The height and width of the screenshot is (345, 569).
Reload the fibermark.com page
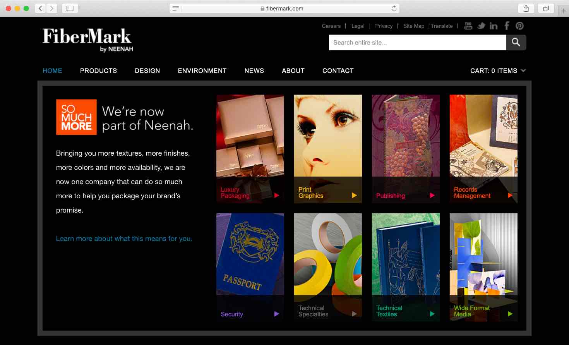tap(394, 9)
